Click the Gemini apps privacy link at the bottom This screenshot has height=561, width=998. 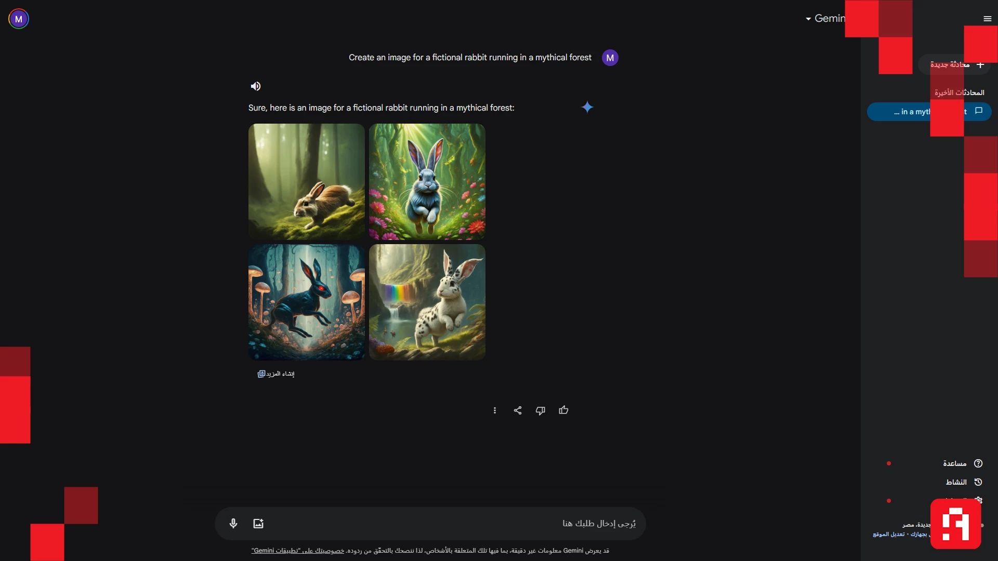(x=298, y=551)
